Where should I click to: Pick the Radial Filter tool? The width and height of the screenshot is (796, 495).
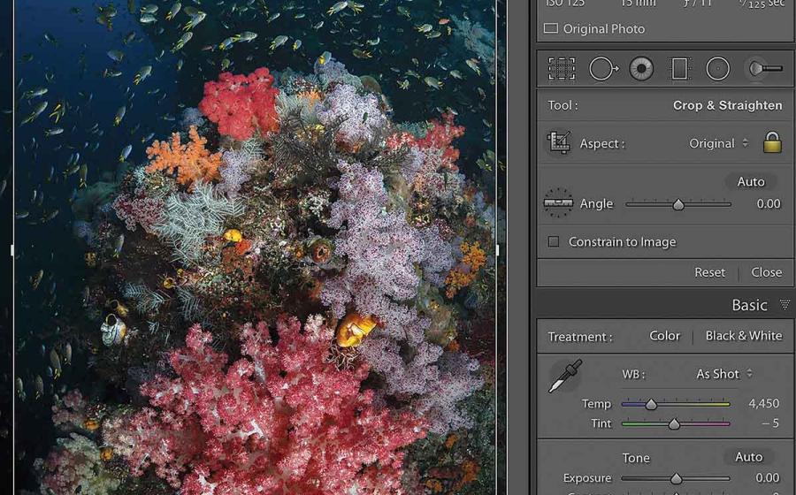point(717,68)
